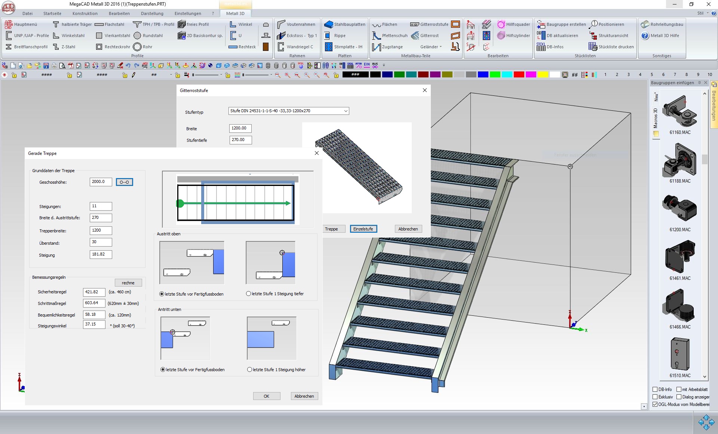This screenshot has width=718, height=434.
Task: Select the Rohrleitungsbau tool
Action: [x=662, y=24]
